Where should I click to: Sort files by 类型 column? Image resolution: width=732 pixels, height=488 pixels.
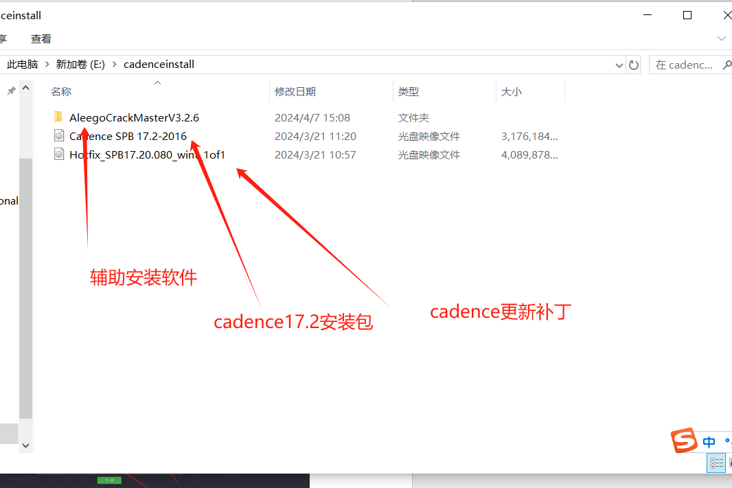tap(409, 91)
